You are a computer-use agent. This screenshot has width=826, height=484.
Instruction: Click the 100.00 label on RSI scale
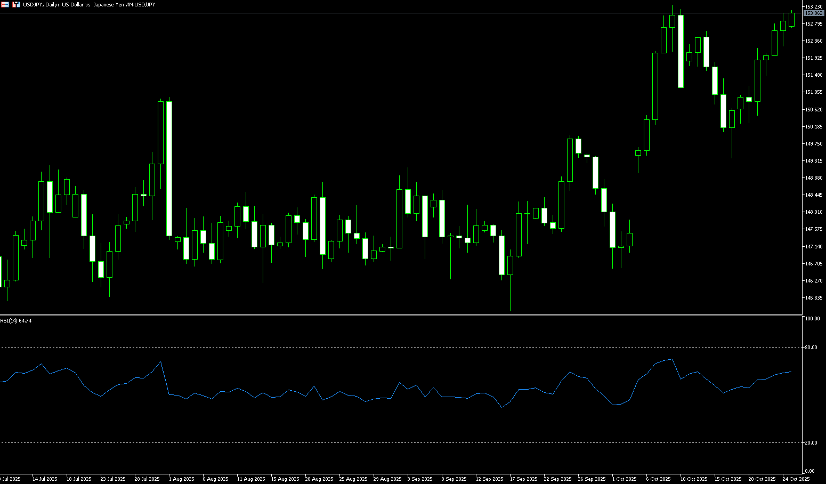[x=812, y=319]
